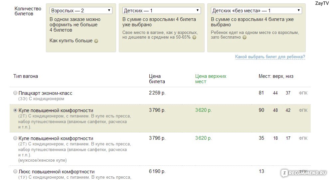Select the Плацкарт эконом-класс radio button
The width and height of the screenshot is (330, 180).
15,93
